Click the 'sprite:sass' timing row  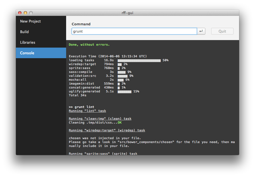tap(97, 68)
